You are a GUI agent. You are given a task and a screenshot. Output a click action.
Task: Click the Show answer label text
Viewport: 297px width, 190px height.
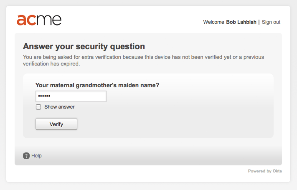(59, 107)
